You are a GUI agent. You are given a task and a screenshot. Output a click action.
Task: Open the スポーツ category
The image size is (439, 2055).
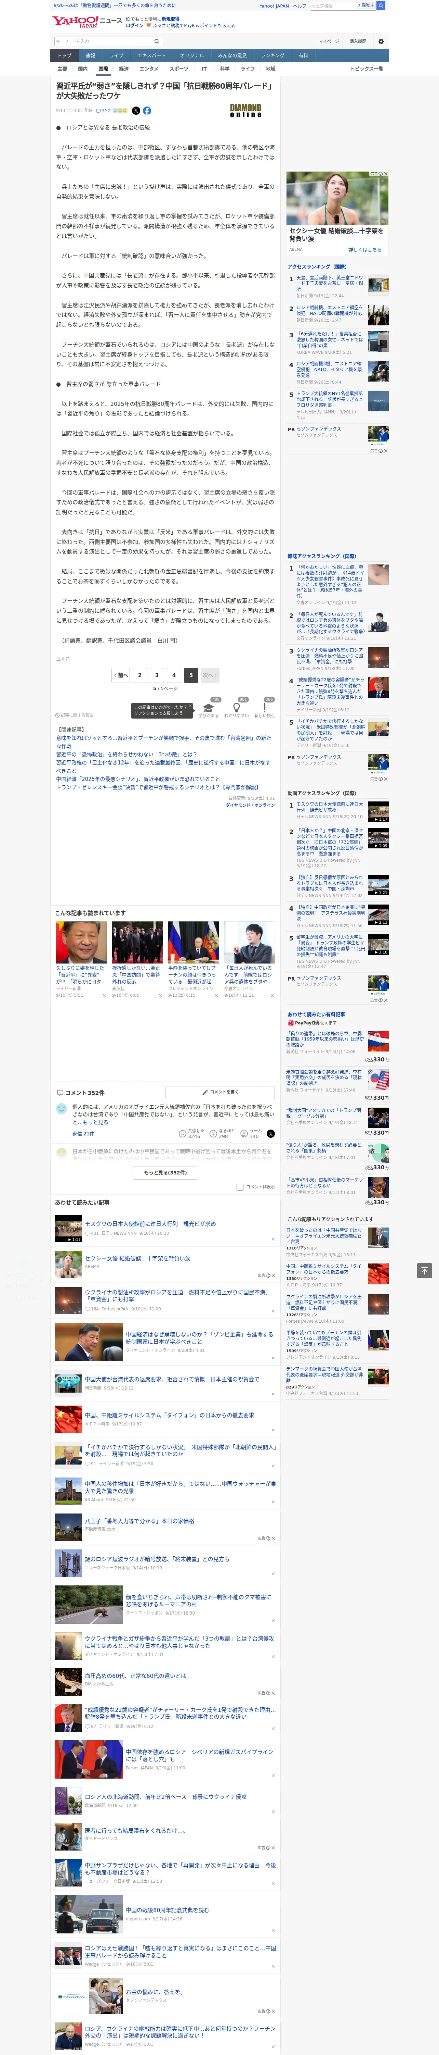(179, 68)
